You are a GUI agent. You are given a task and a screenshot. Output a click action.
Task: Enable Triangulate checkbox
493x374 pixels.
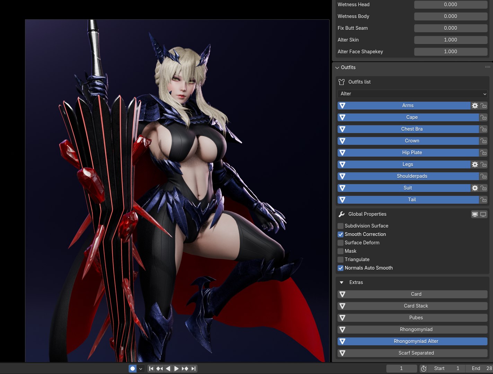341,259
